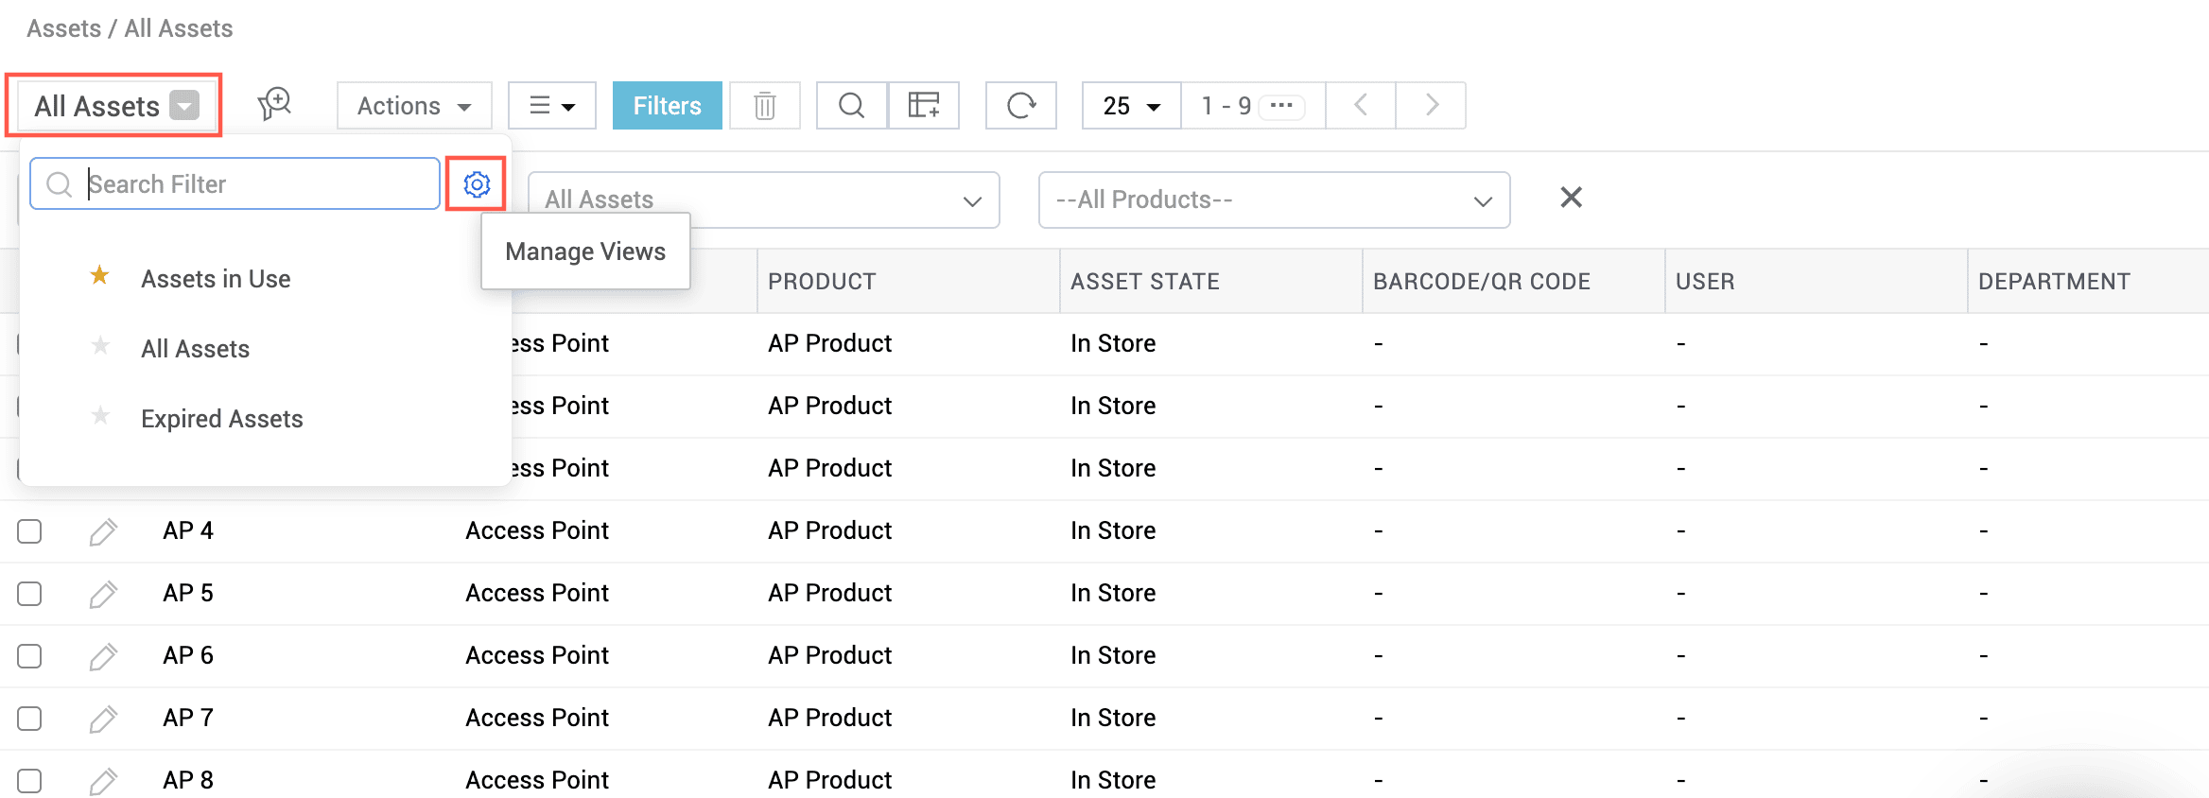Viewport: 2209px width, 798px height.
Task: Click the ellipsis next to 1 - 9
Action: (1282, 106)
